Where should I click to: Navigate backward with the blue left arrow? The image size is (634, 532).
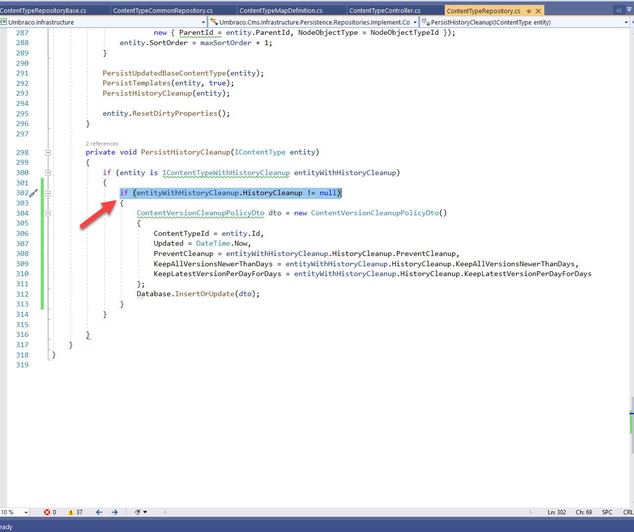[99, 512]
